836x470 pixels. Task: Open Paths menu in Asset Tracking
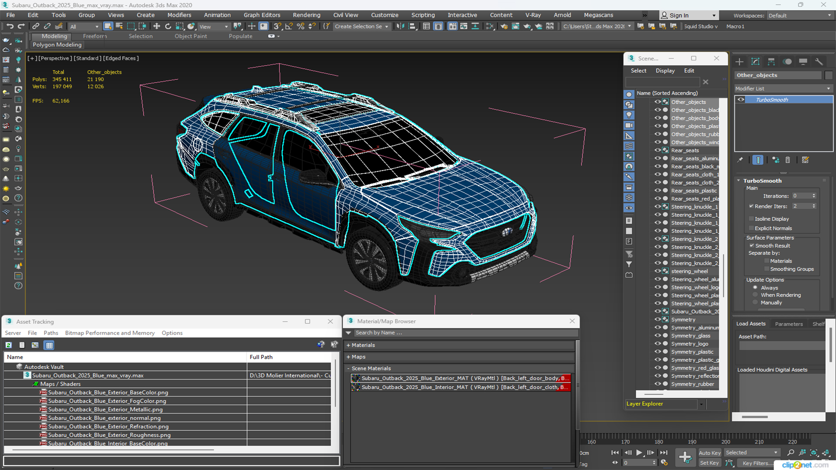coord(51,333)
